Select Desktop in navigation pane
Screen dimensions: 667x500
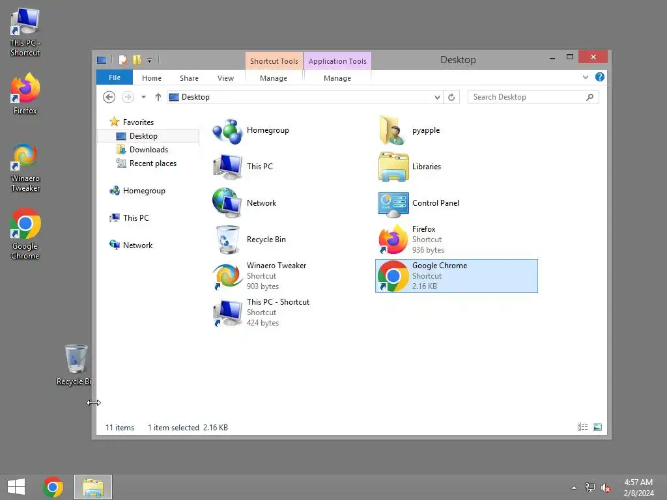148,136
